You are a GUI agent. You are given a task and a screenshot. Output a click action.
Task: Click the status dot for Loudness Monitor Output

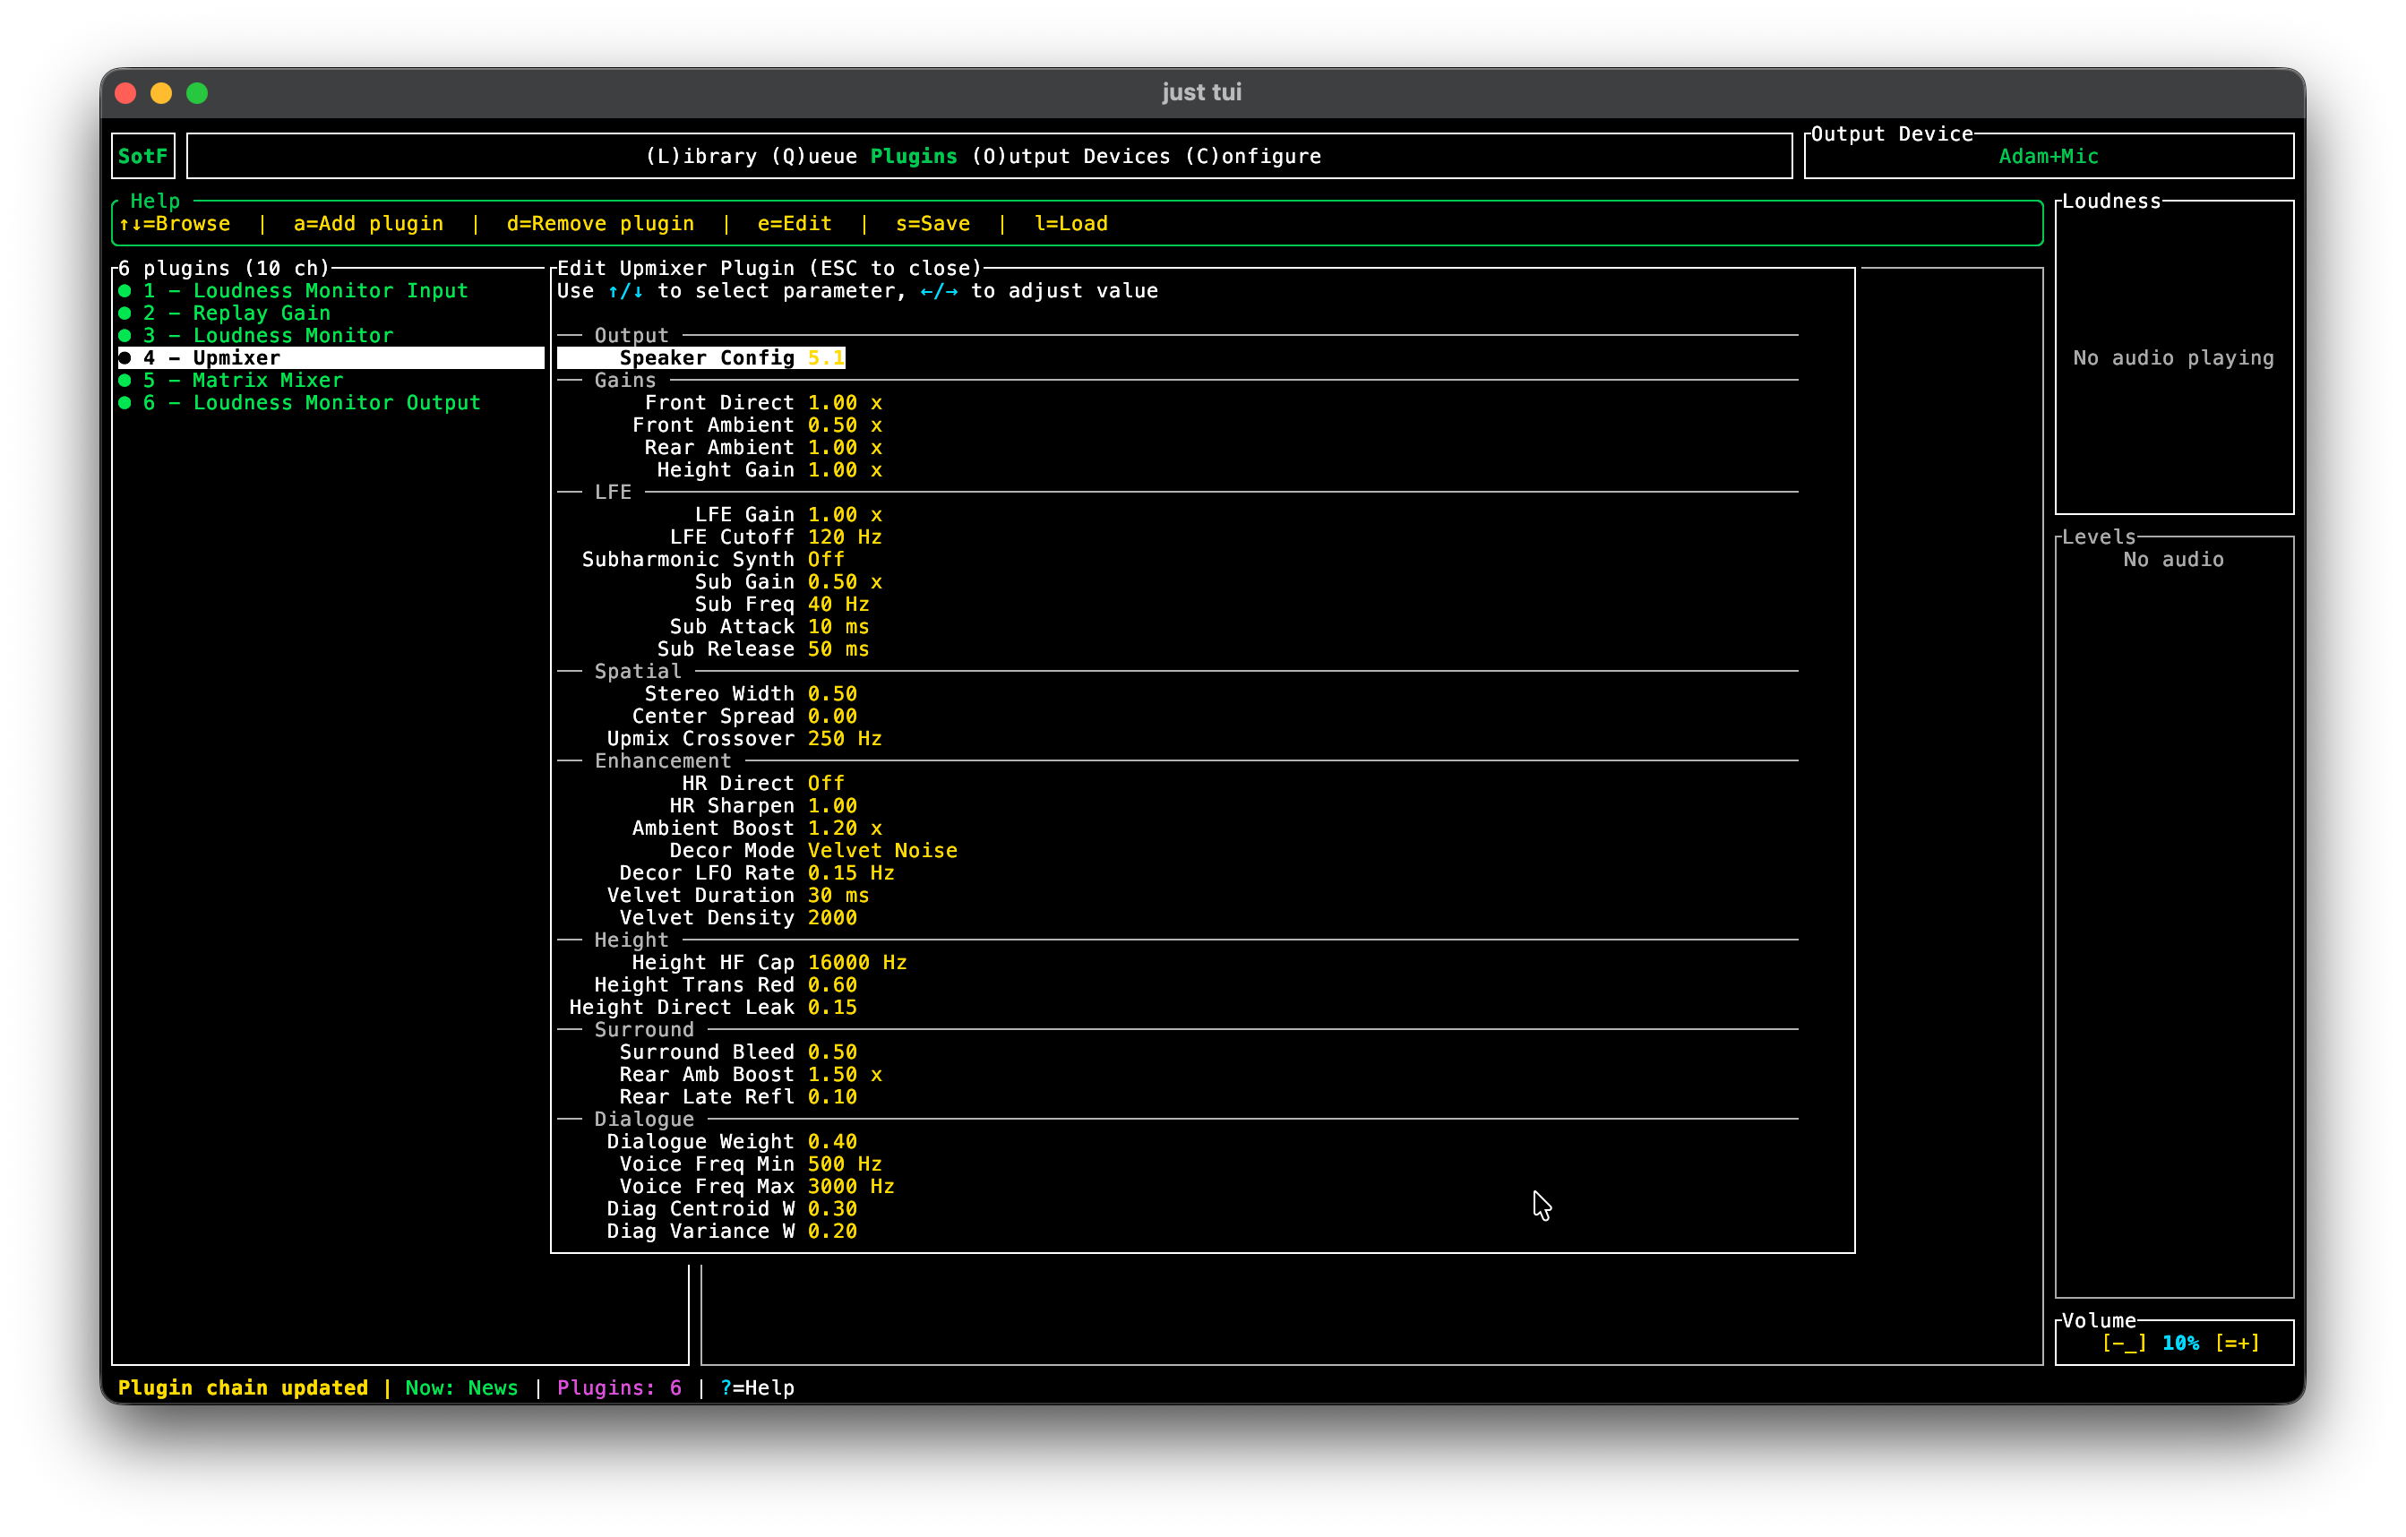pos(125,403)
